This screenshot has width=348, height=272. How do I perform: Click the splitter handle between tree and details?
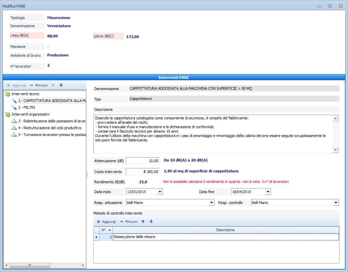tap(87, 174)
